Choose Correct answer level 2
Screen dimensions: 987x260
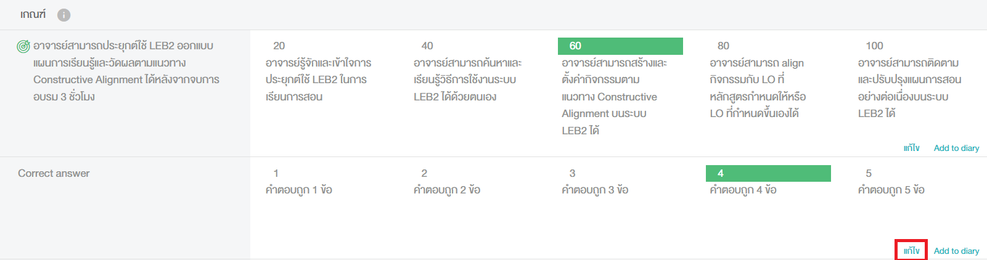tap(472, 182)
